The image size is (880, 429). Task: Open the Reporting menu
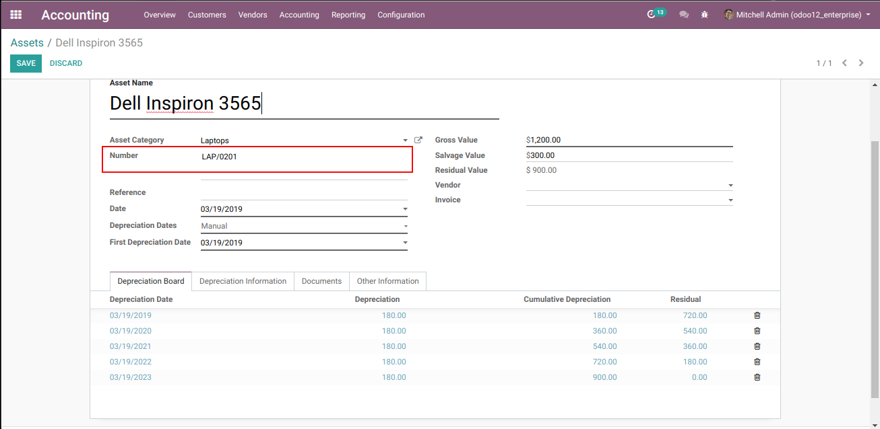[x=348, y=15]
